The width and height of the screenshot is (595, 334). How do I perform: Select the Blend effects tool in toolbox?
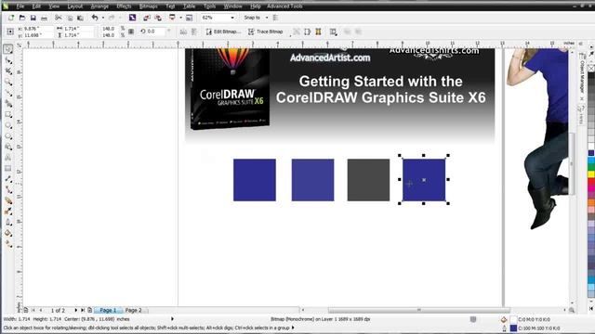point(8,200)
